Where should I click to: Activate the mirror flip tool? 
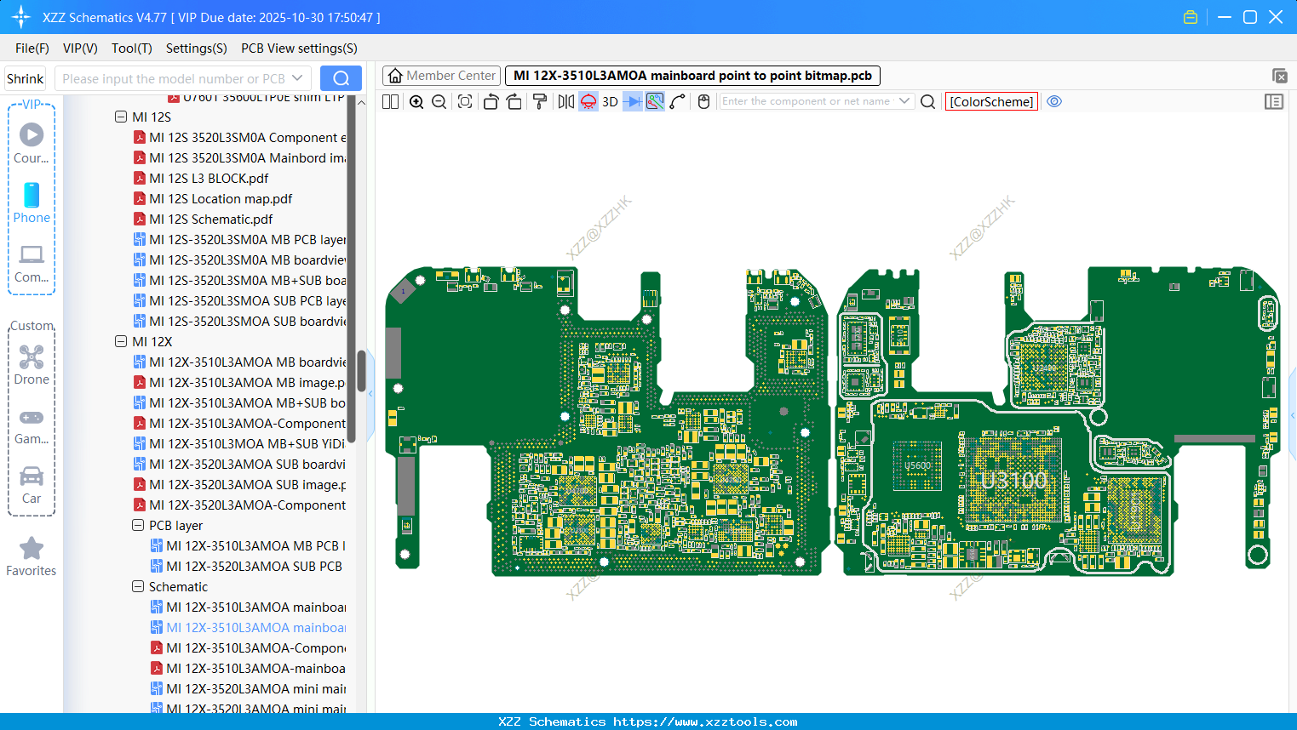tap(565, 101)
